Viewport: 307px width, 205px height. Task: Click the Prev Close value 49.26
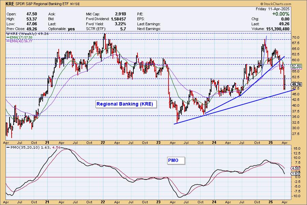tap(32, 29)
